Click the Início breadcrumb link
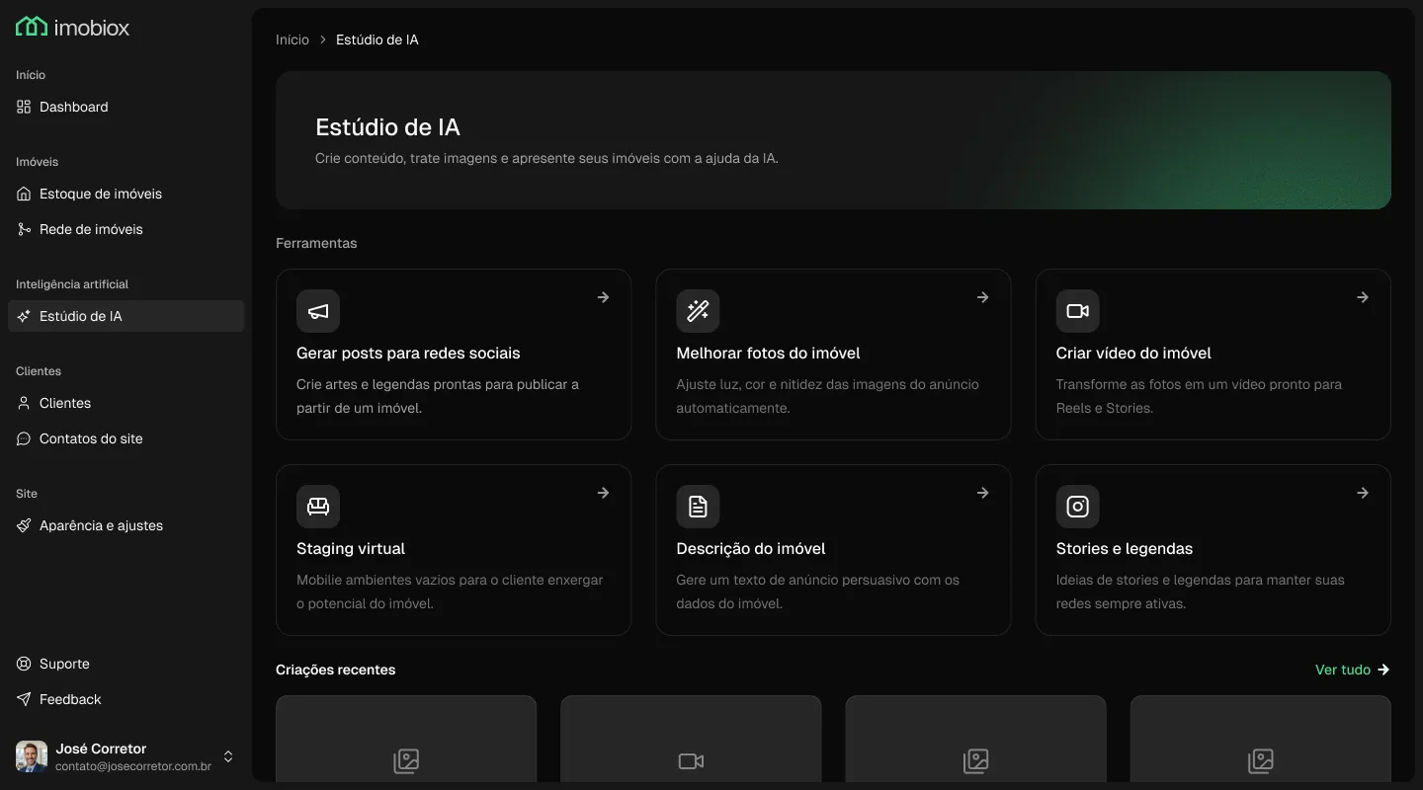This screenshot has height=790, width=1423. 293,39
